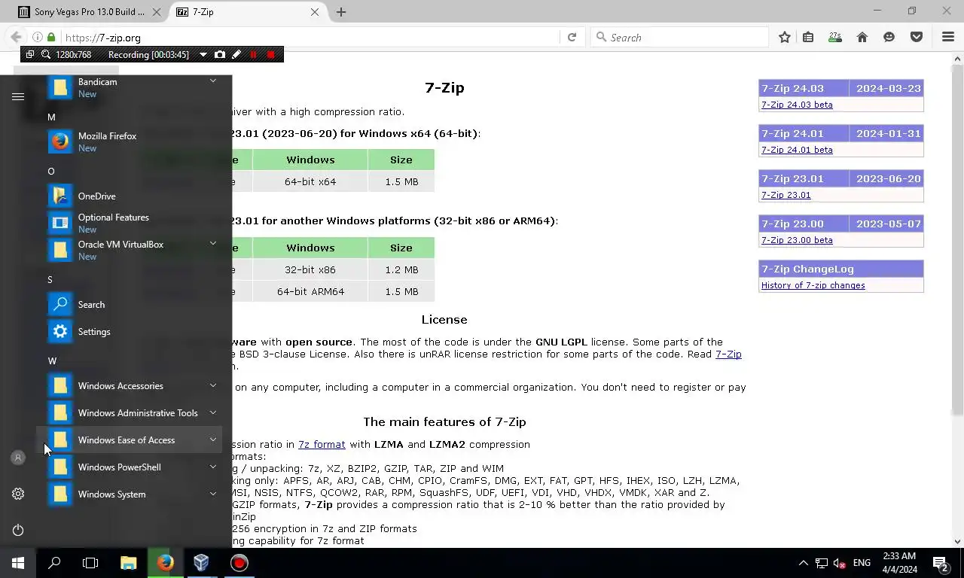
Task: Expand Windows Accessories folder
Action: click(212, 385)
